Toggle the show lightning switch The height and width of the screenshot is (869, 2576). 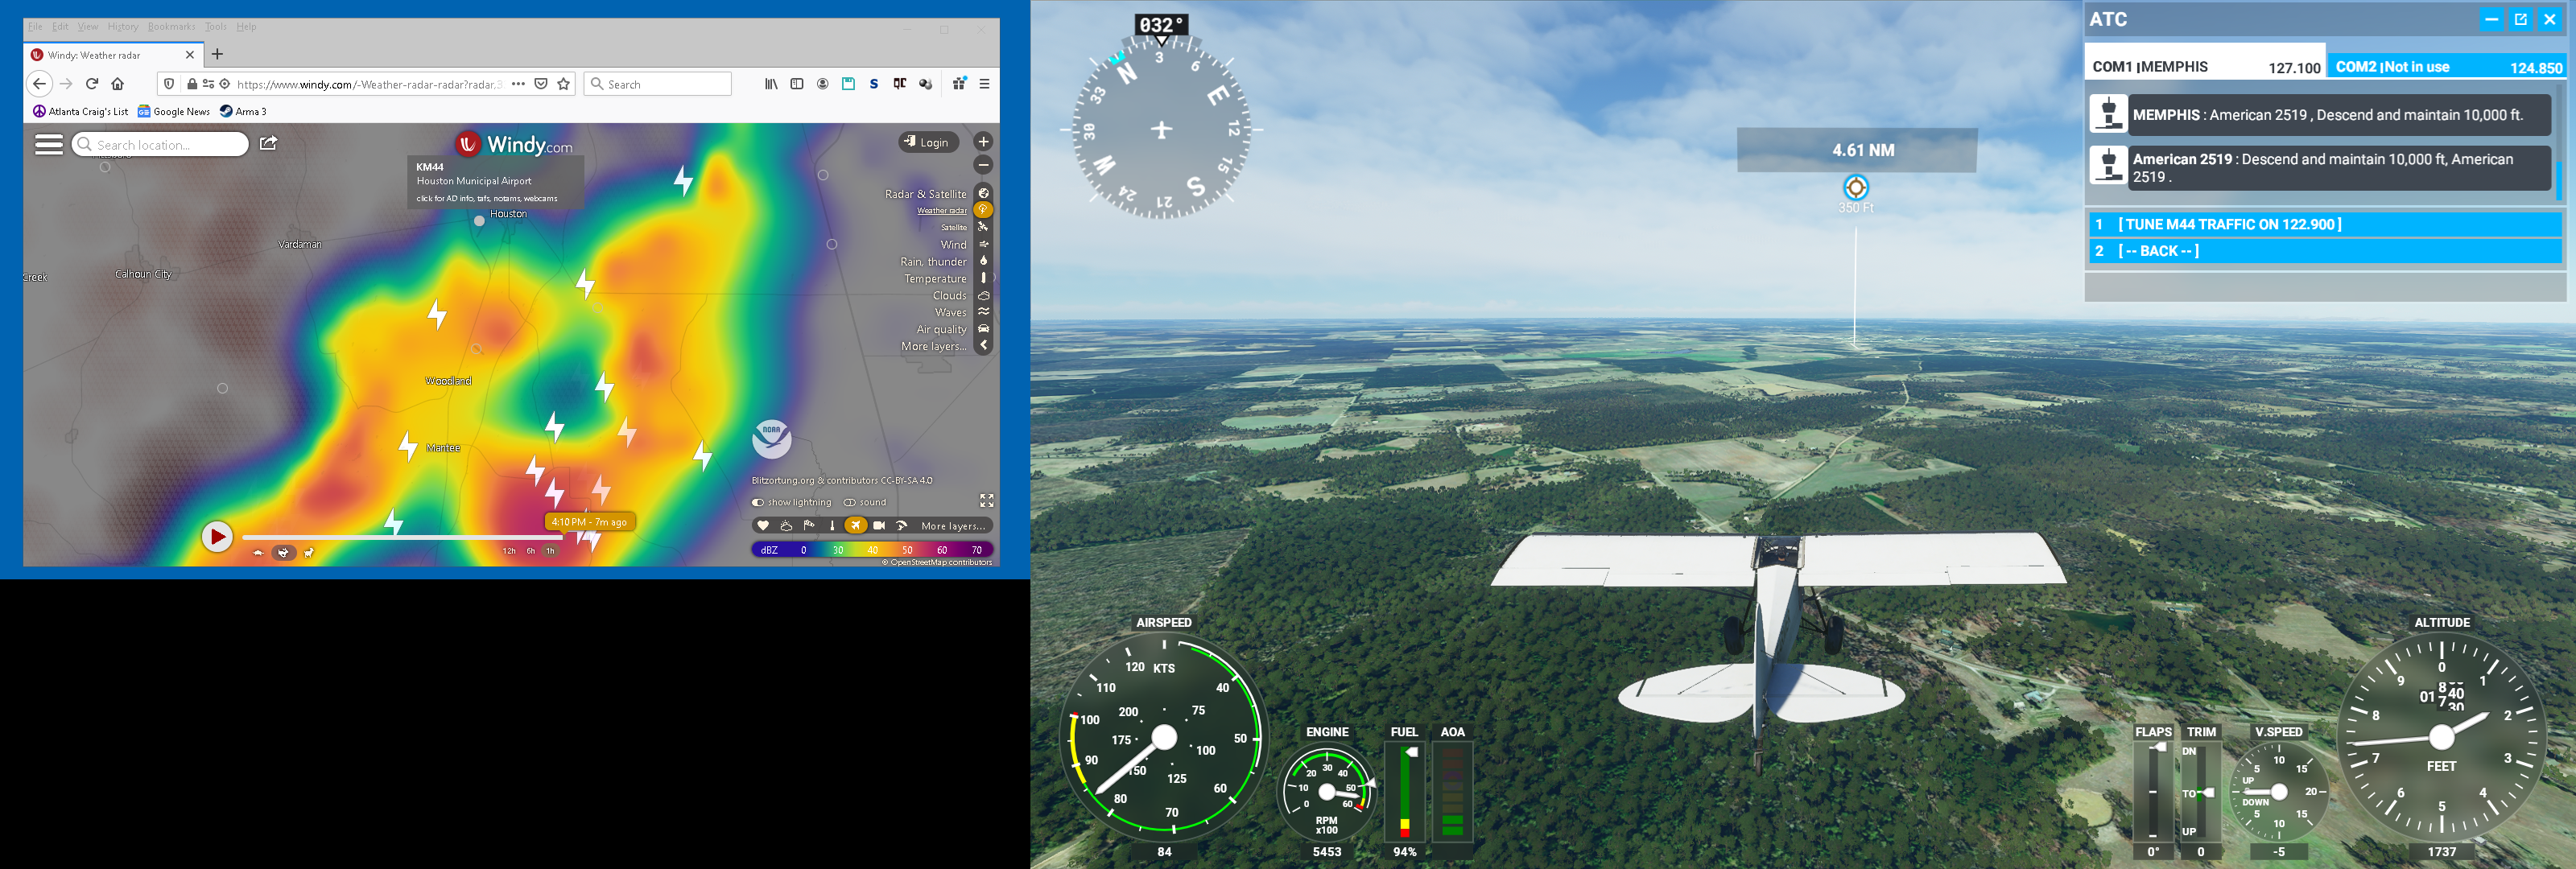(x=758, y=502)
